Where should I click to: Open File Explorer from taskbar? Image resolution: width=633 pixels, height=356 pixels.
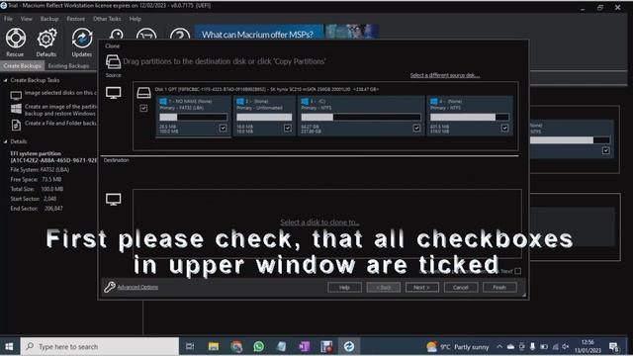coord(214,346)
